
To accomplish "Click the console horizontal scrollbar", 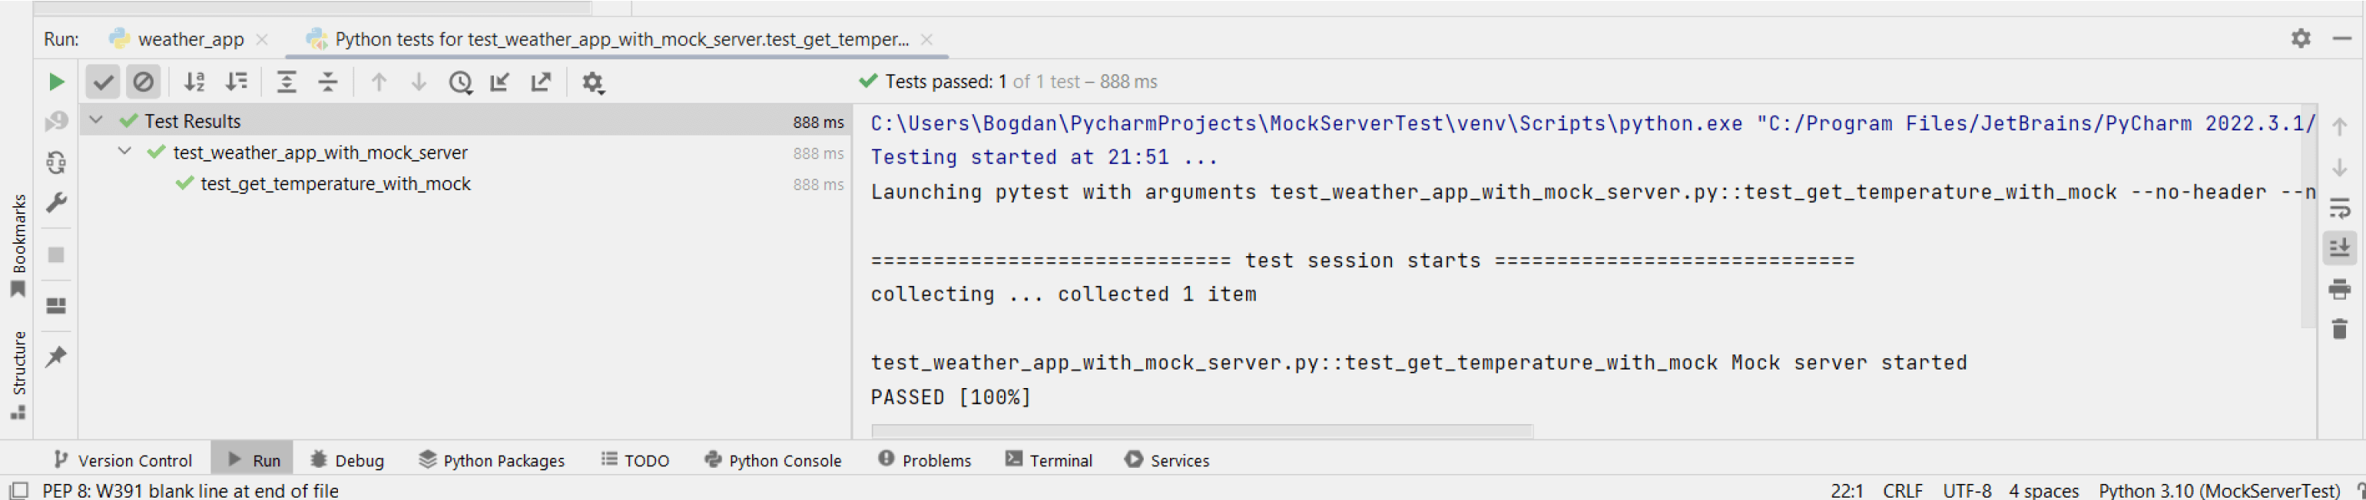I will coord(1201,430).
